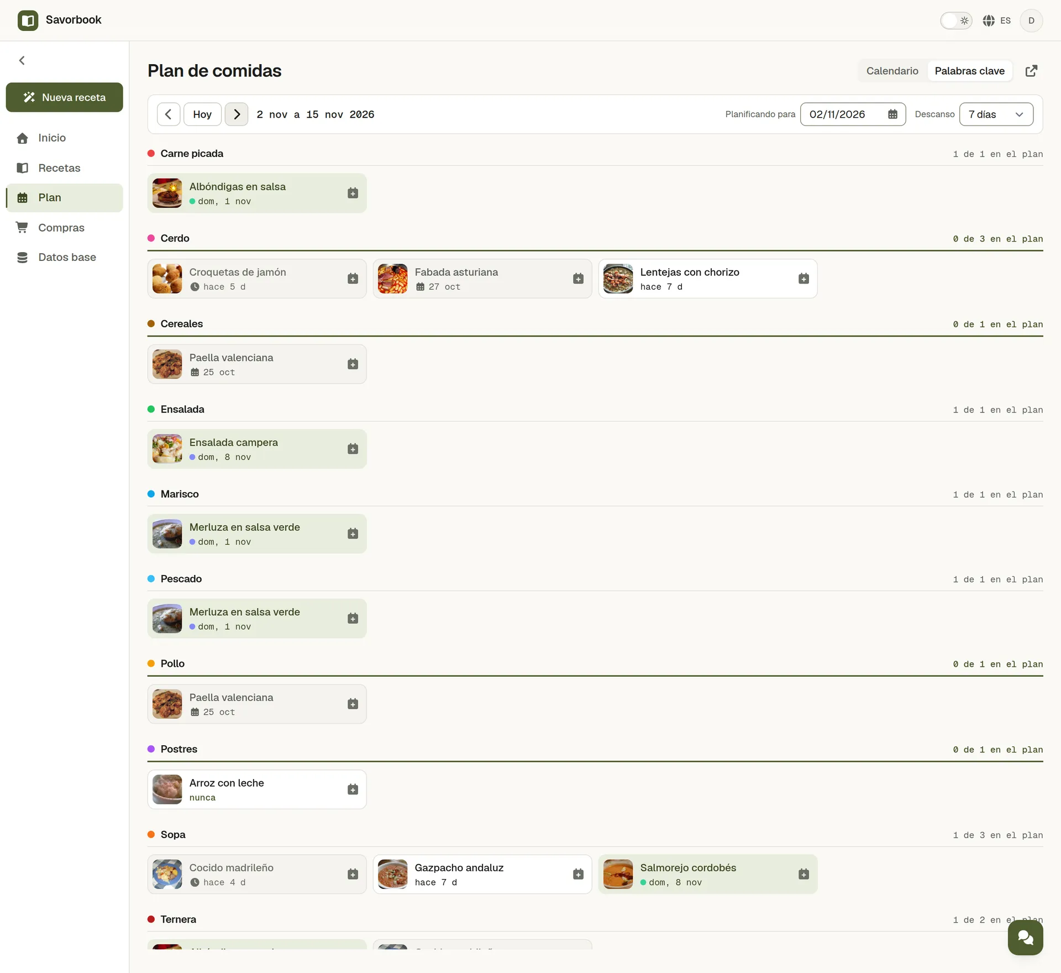Click the add-to-plan icon on Gazpacho andaluz
Screen dimensions: 1061x973
[578, 874]
